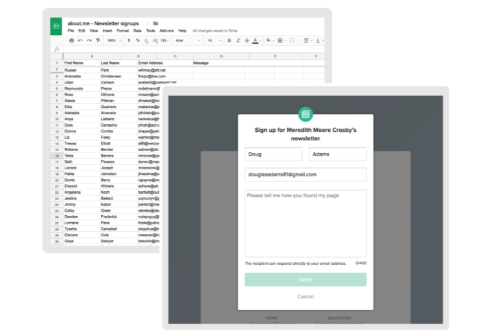The image size is (492, 332).
Task: Select the cell containing 'Christensen'
Action: pyautogui.click(x=118, y=76)
